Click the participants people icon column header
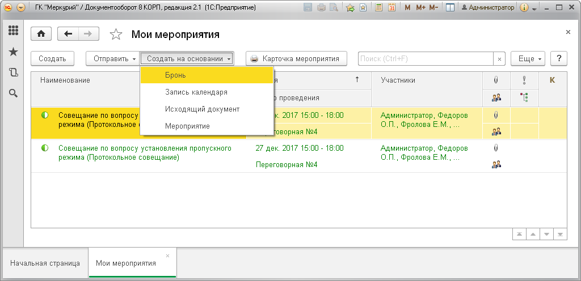581x281 pixels. pyautogui.click(x=496, y=97)
